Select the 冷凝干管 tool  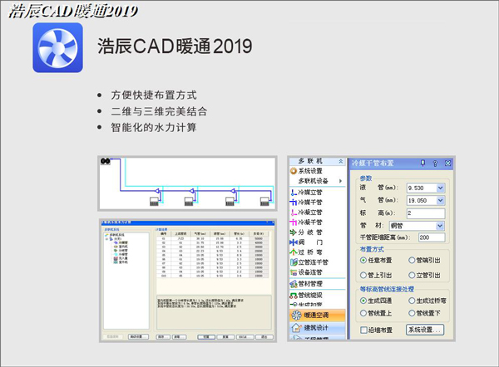[306, 222]
